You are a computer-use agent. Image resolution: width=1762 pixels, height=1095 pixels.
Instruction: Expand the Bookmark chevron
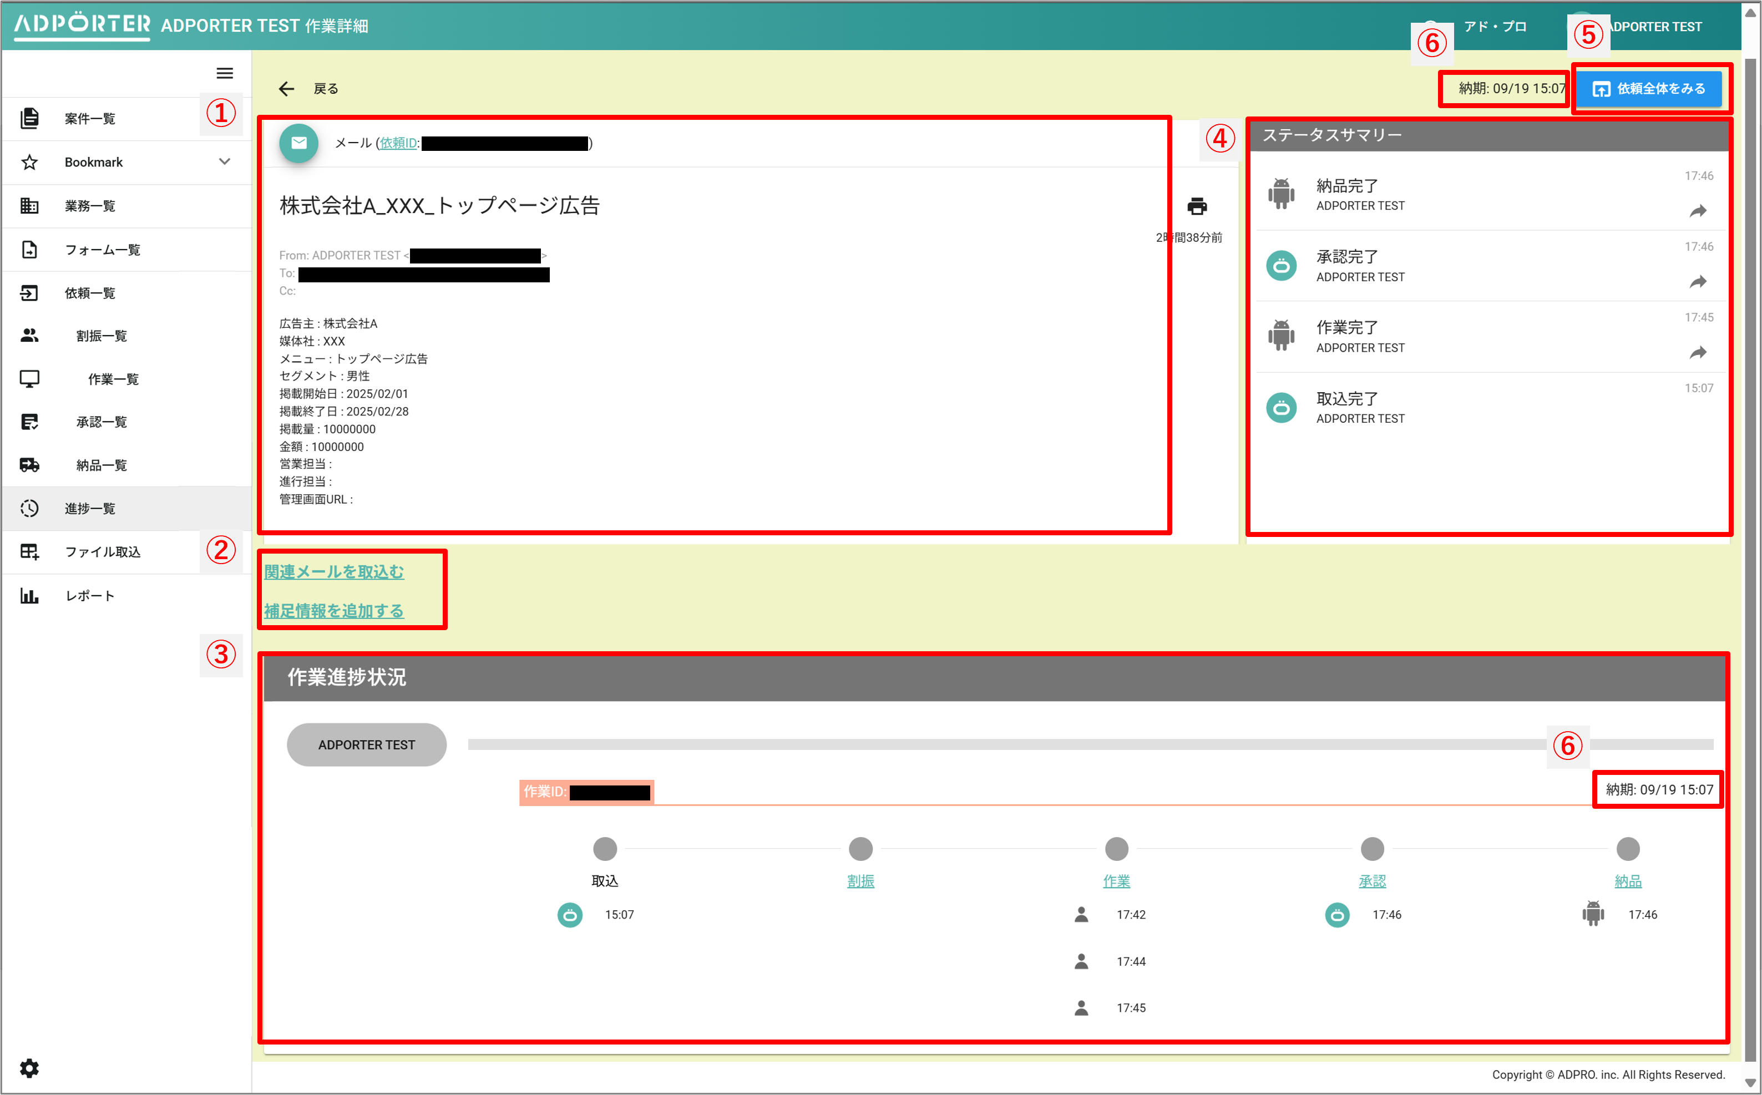225,161
